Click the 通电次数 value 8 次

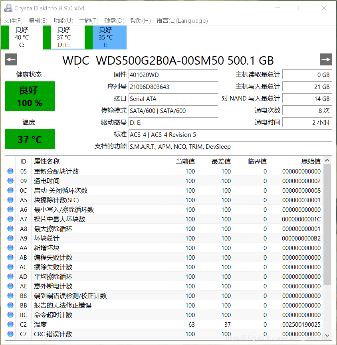307,110
